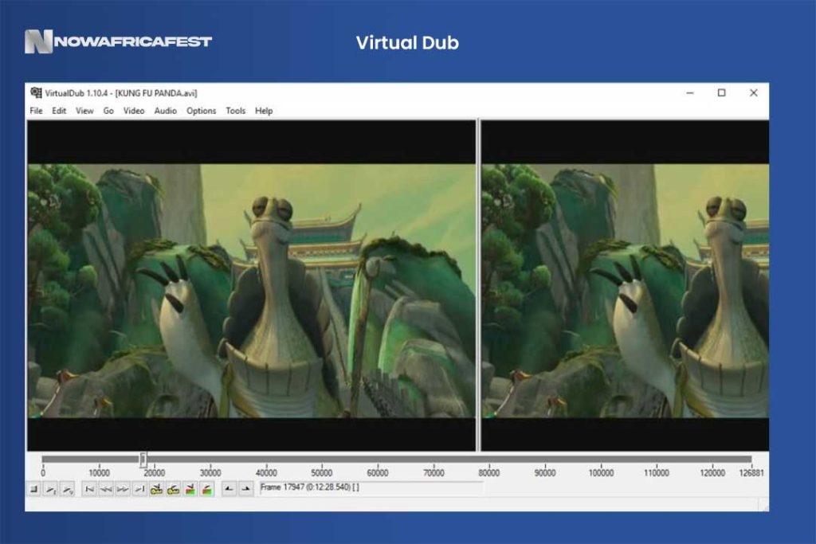This screenshot has width=816, height=544.
Task: Open the File menu
Action: (x=36, y=111)
